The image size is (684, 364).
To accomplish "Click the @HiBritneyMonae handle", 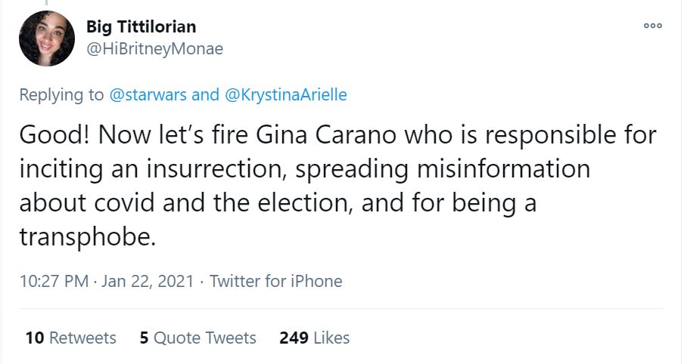I will click(x=154, y=48).
